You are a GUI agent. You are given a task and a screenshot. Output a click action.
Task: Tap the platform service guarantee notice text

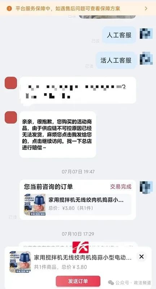click(x=68, y=8)
